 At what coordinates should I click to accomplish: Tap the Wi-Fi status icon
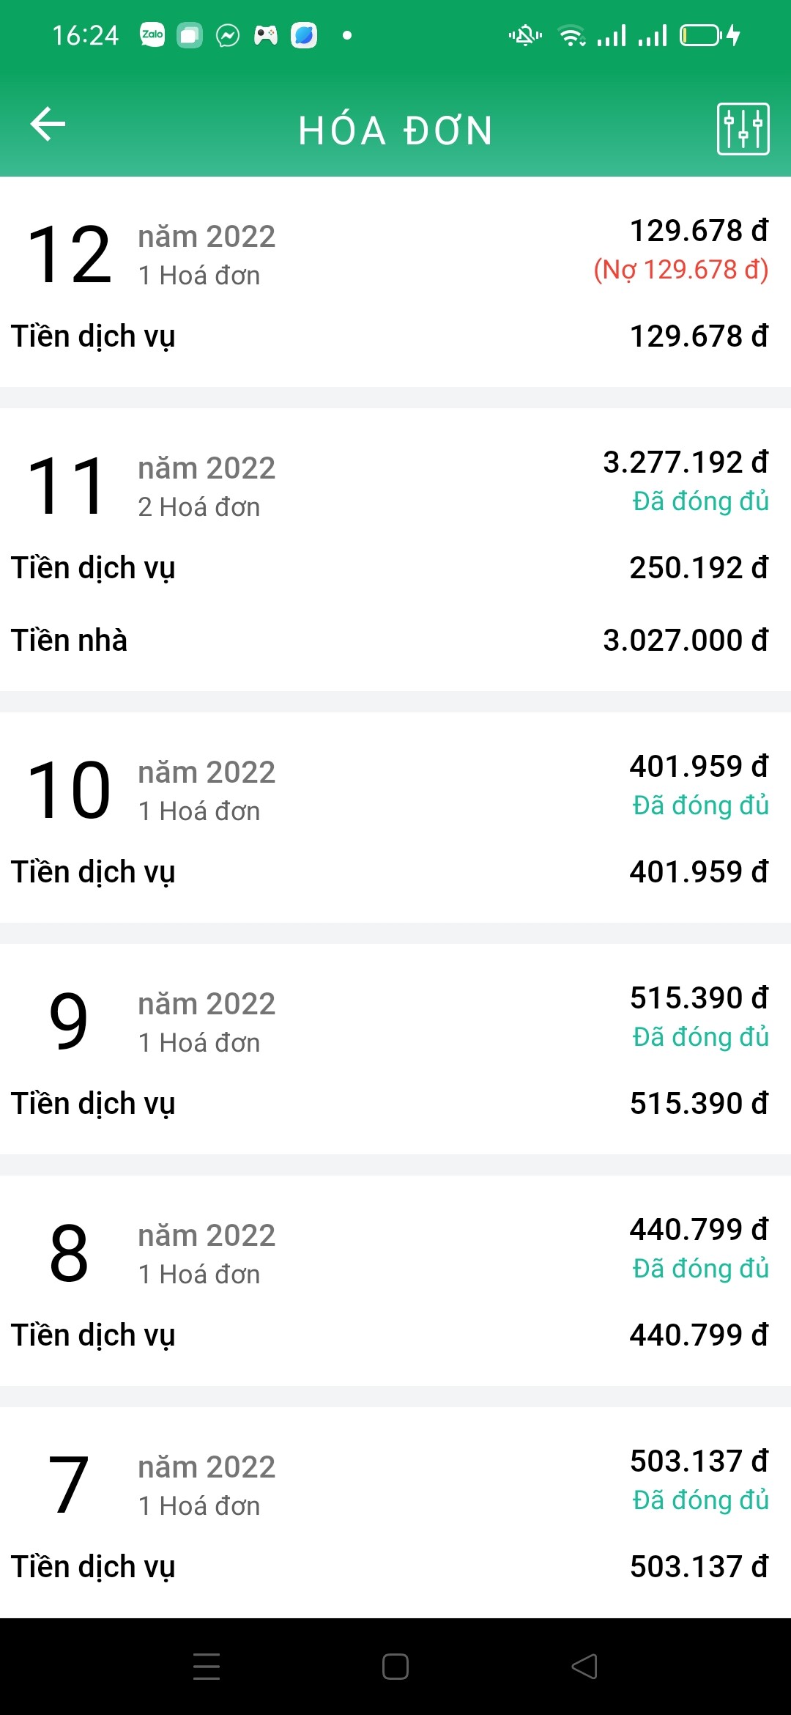pos(571,35)
